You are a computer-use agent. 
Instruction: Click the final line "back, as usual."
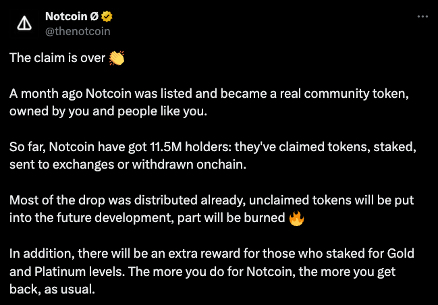point(52,289)
